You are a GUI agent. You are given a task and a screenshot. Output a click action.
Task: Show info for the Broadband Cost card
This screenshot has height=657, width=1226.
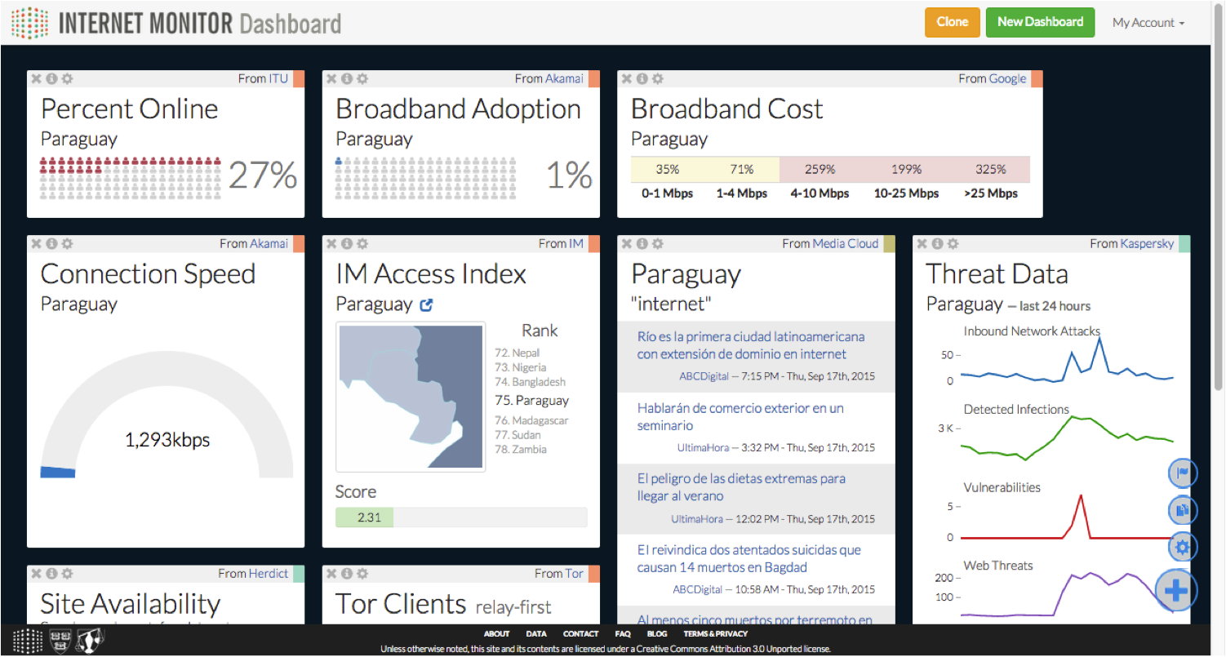click(x=642, y=78)
